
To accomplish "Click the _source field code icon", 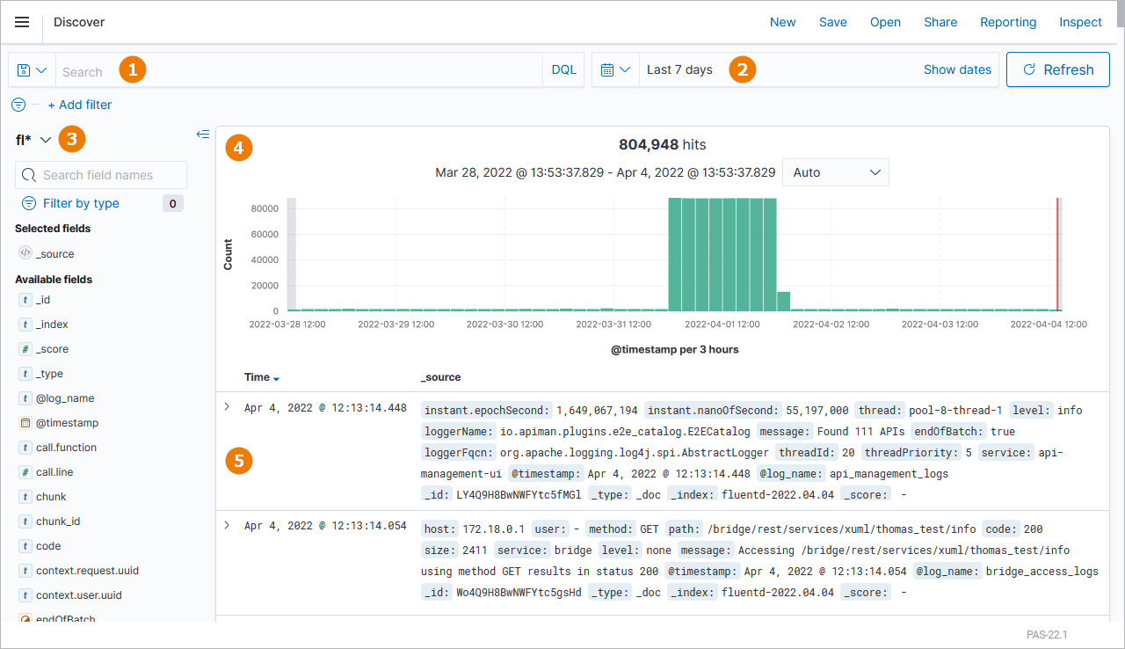I will tap(25, 253).
